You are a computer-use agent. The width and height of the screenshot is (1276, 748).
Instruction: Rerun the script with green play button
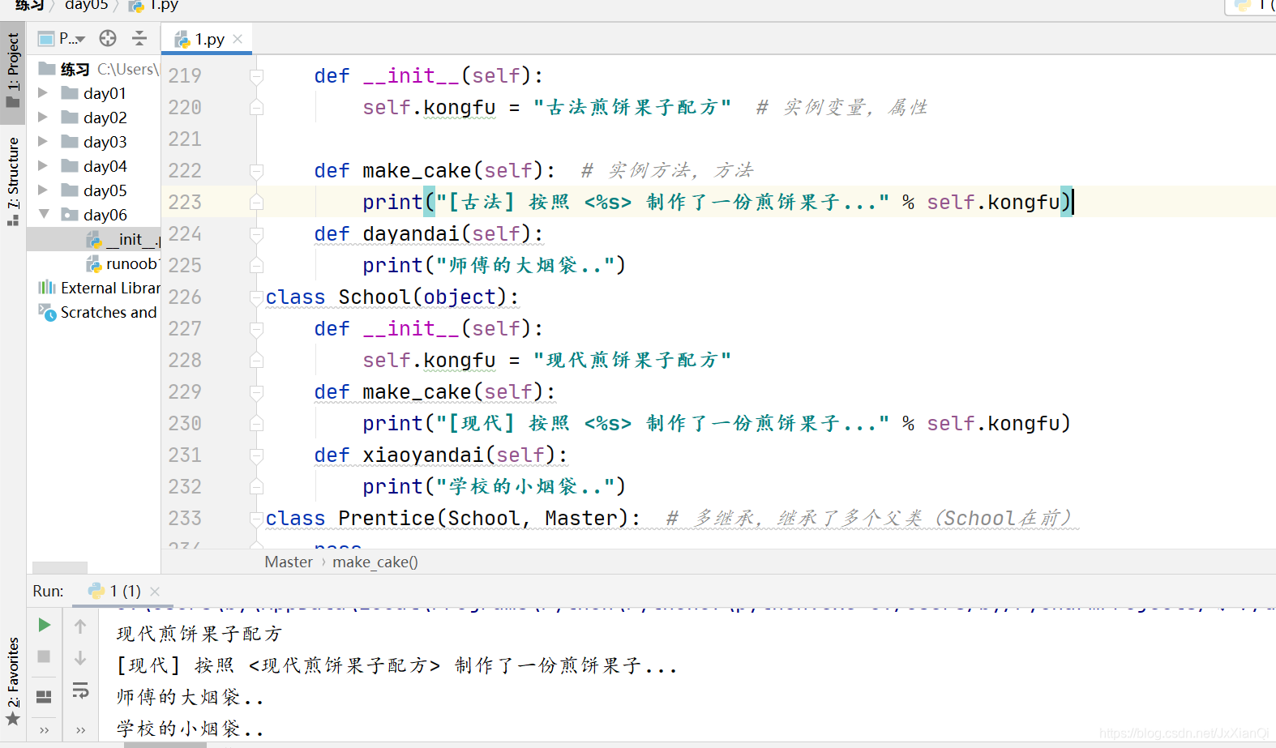45,625
